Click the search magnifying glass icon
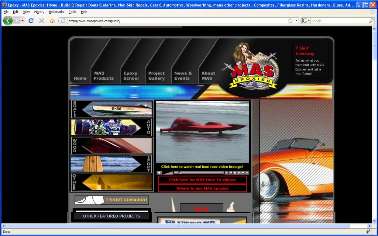The width and height of the screenshot is (378, 236). click(371, 21)
